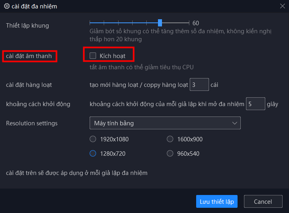Enable the Kích hoạt sound checkbox
This screenshot has height=213, width=289.
tap(93, 56)
